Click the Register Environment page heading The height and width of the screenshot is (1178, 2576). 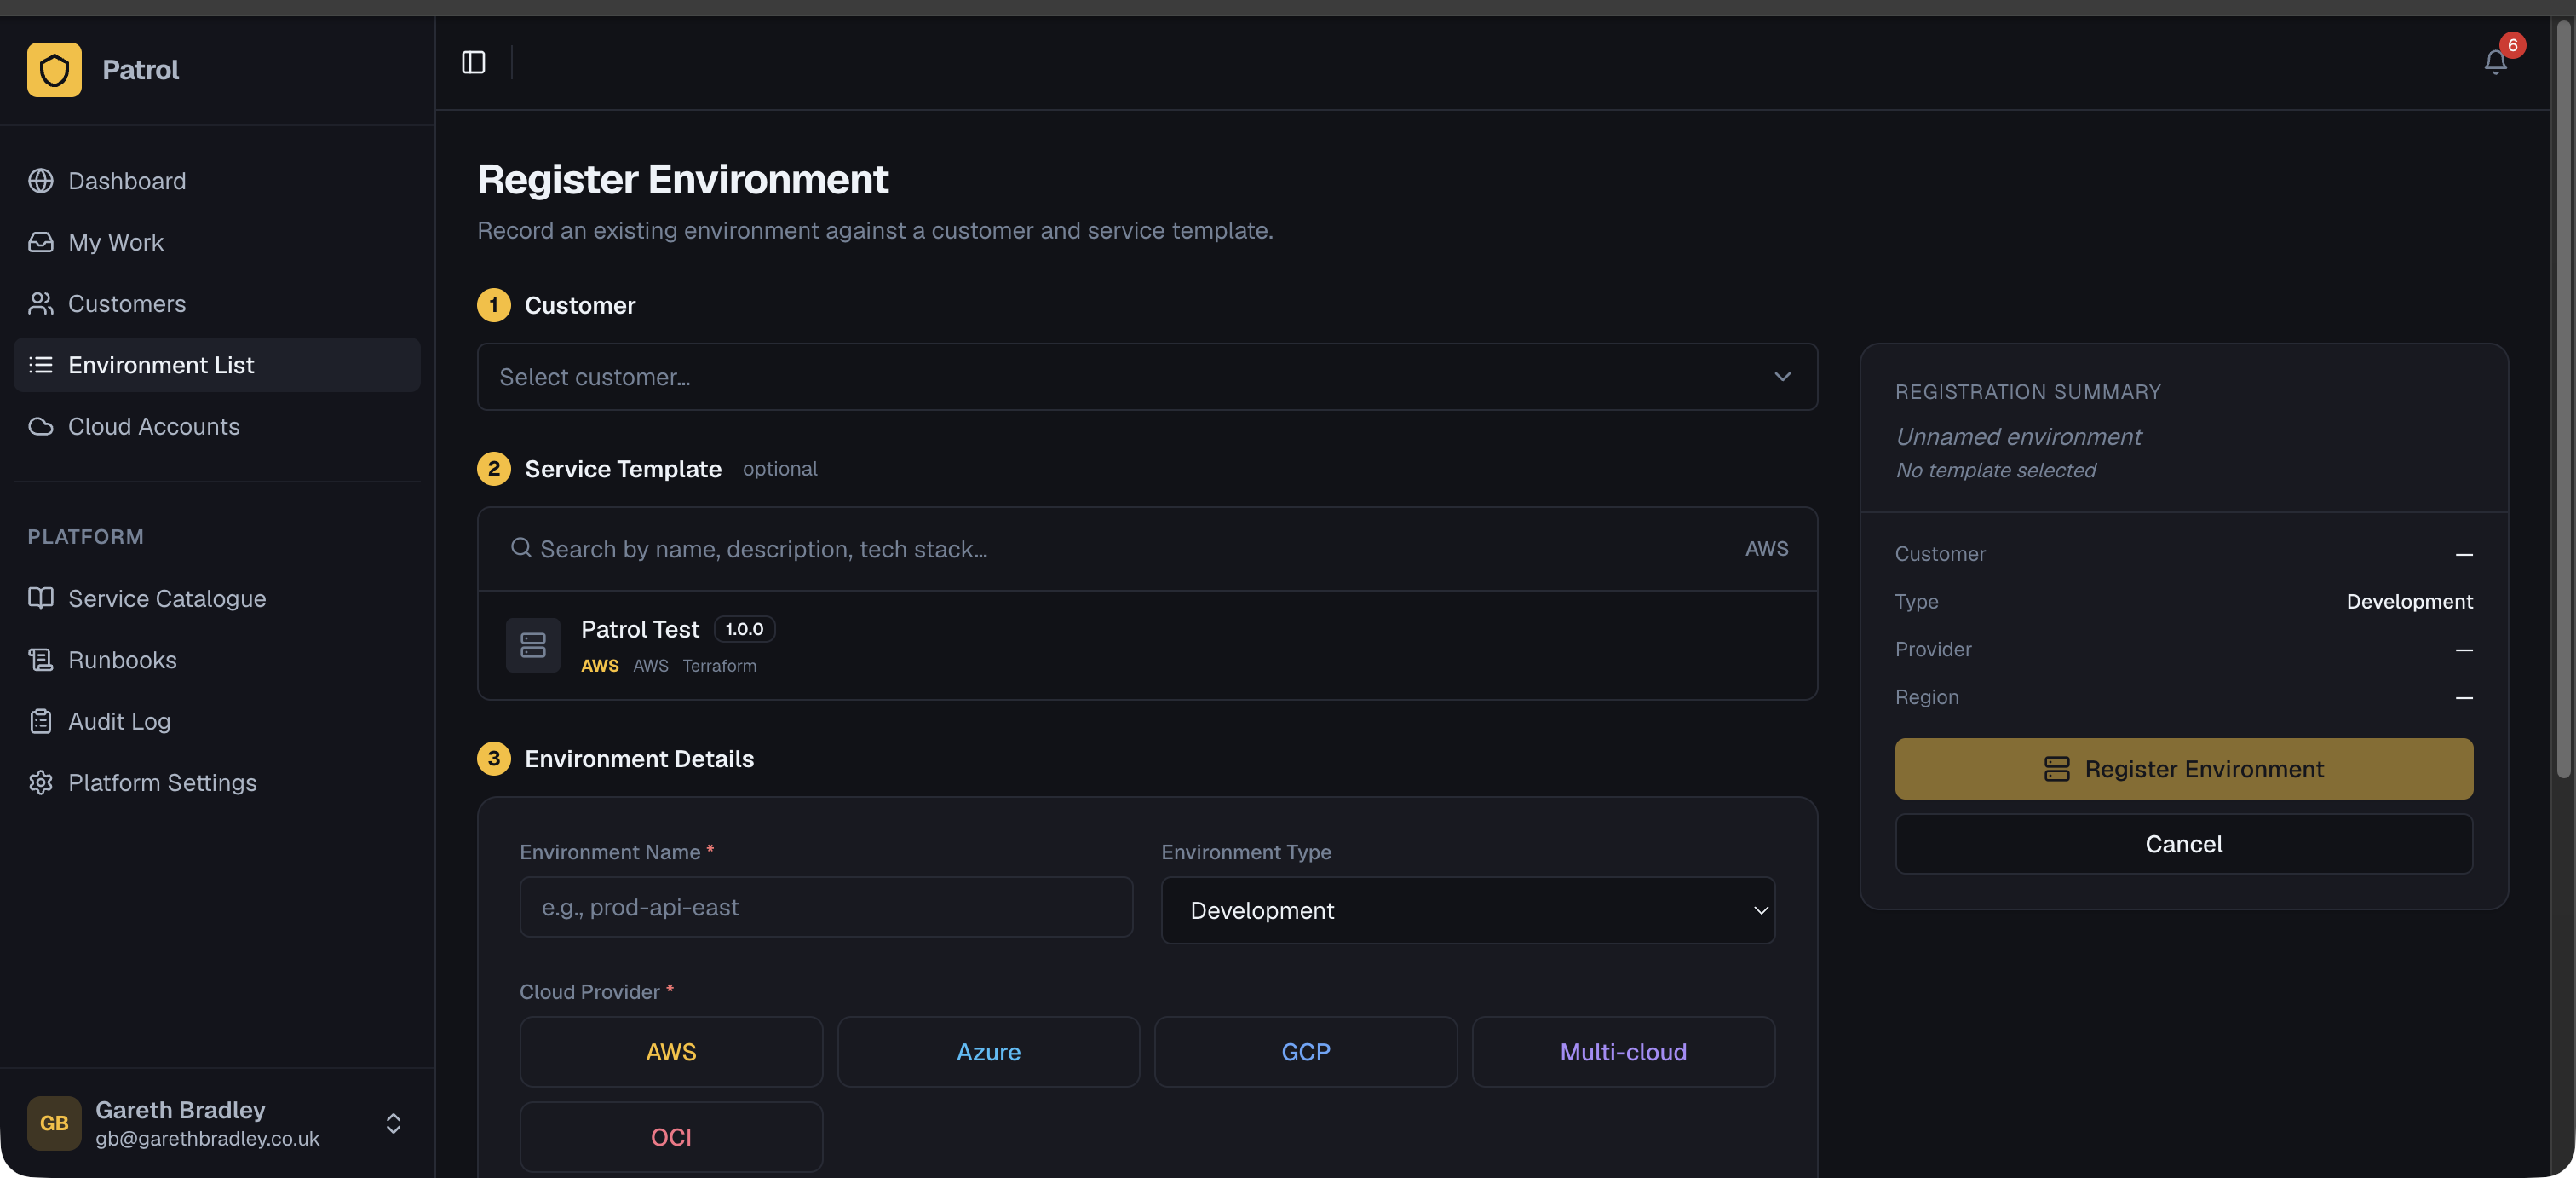[683, 180]
